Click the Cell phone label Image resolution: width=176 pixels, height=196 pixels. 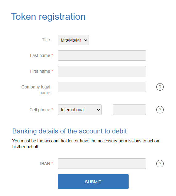[40, 110]
